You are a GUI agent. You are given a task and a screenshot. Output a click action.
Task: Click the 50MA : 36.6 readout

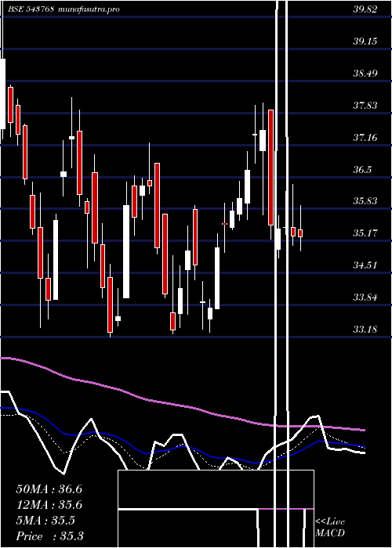(x=49, y=489)
